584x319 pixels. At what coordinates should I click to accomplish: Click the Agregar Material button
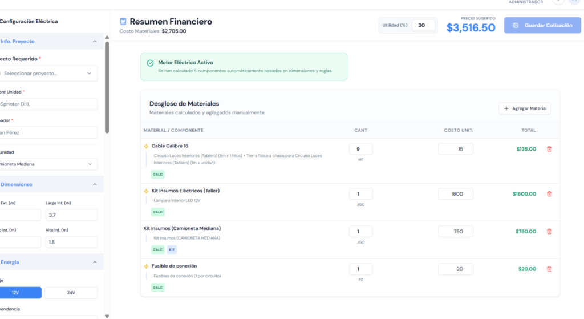coord(525,108)
